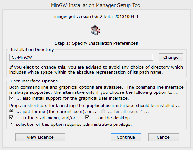Image resolution: width=193 pixels, height=150 pixels.
Task: Select the 'for all users' radio button
Action: coord(103,111)
